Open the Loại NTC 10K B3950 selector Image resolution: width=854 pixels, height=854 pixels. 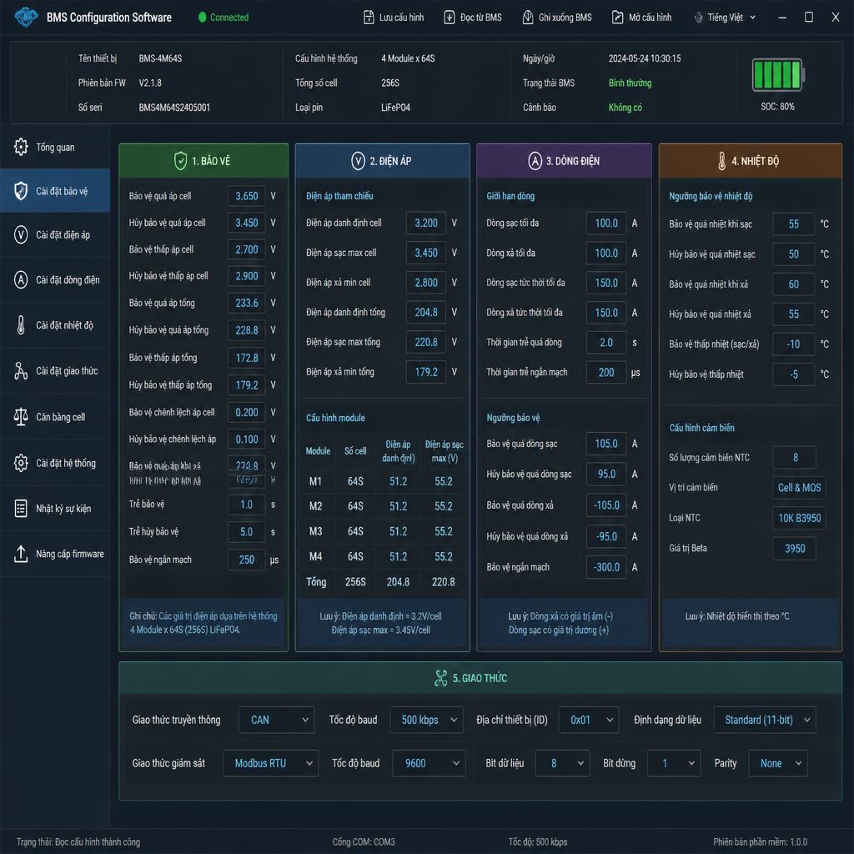[x=799, y=518]
